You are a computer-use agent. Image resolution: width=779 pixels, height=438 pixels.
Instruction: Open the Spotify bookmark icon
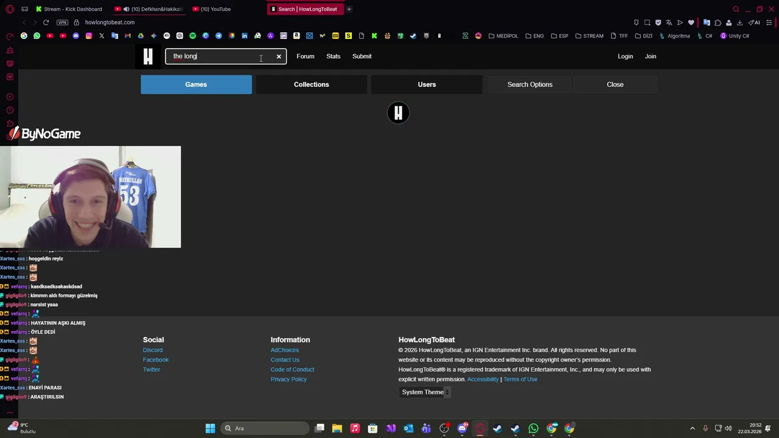(x=193, y=36)
